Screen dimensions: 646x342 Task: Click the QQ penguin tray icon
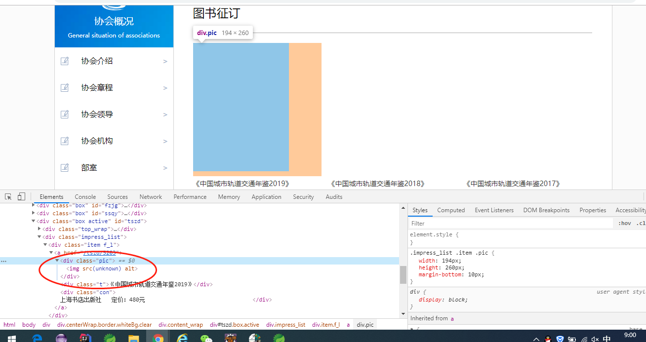tap(548, 339)
